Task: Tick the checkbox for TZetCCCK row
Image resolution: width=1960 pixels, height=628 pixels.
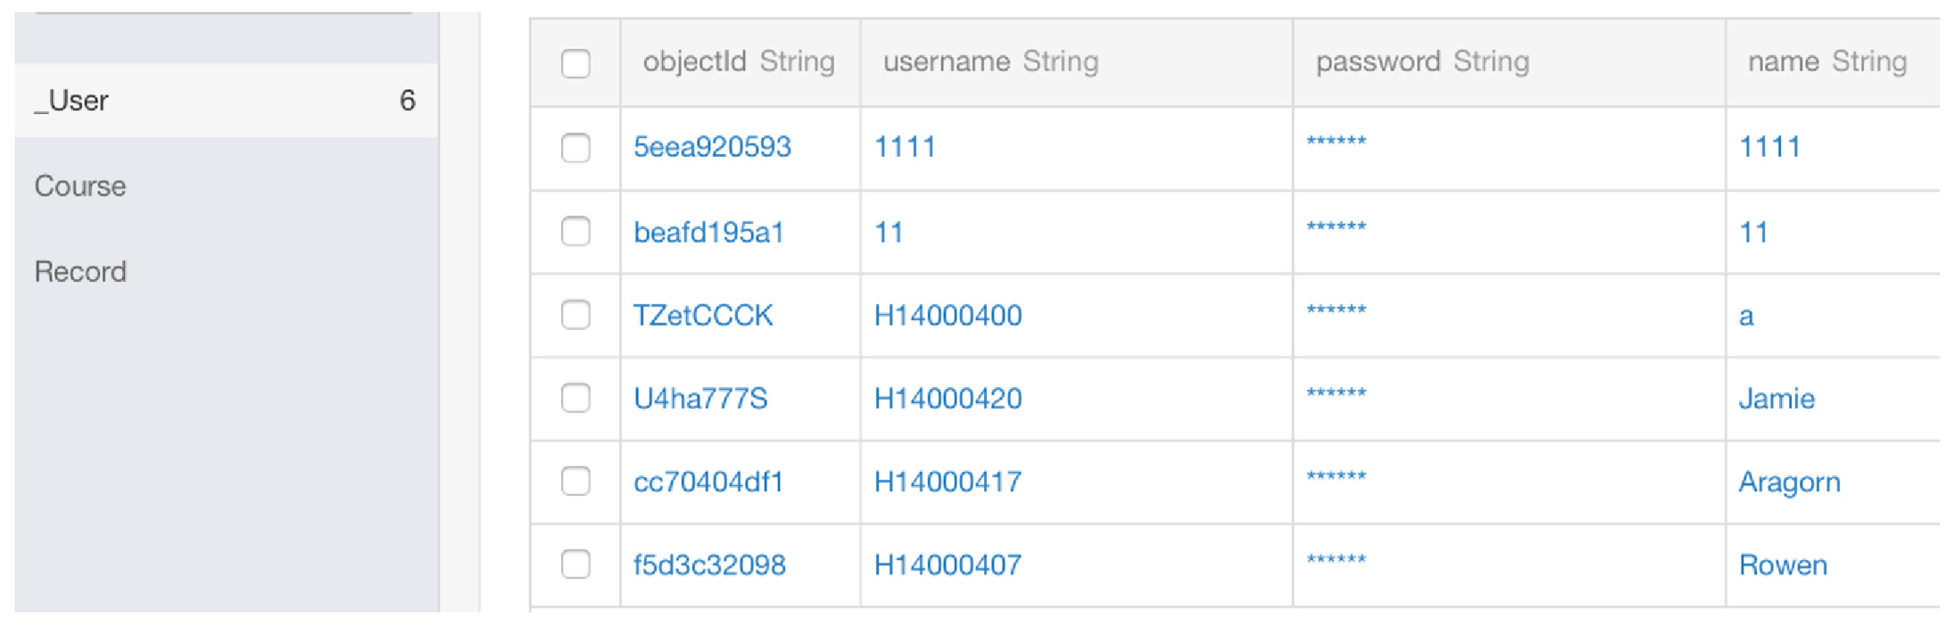Action: [x=575, y=315]
